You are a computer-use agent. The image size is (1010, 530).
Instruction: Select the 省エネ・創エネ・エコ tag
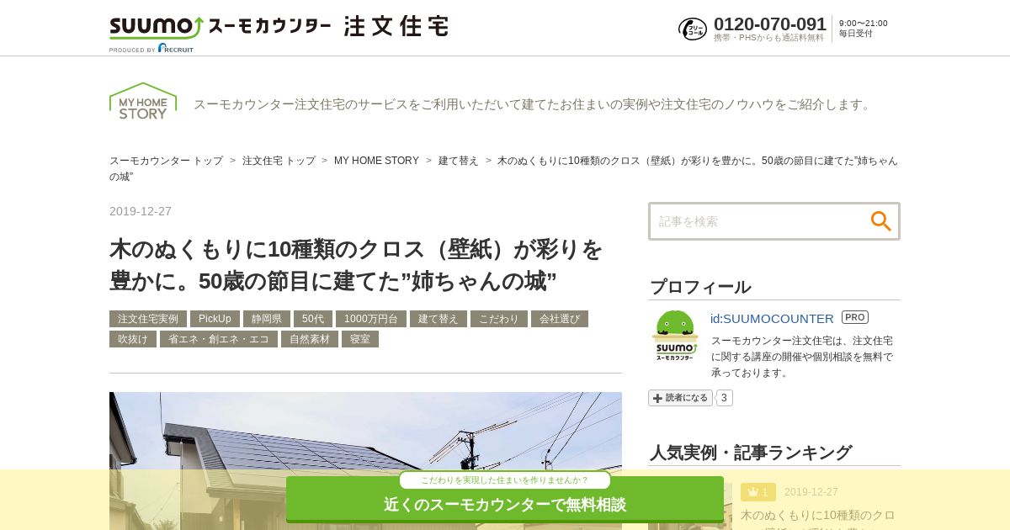point(219,339)
